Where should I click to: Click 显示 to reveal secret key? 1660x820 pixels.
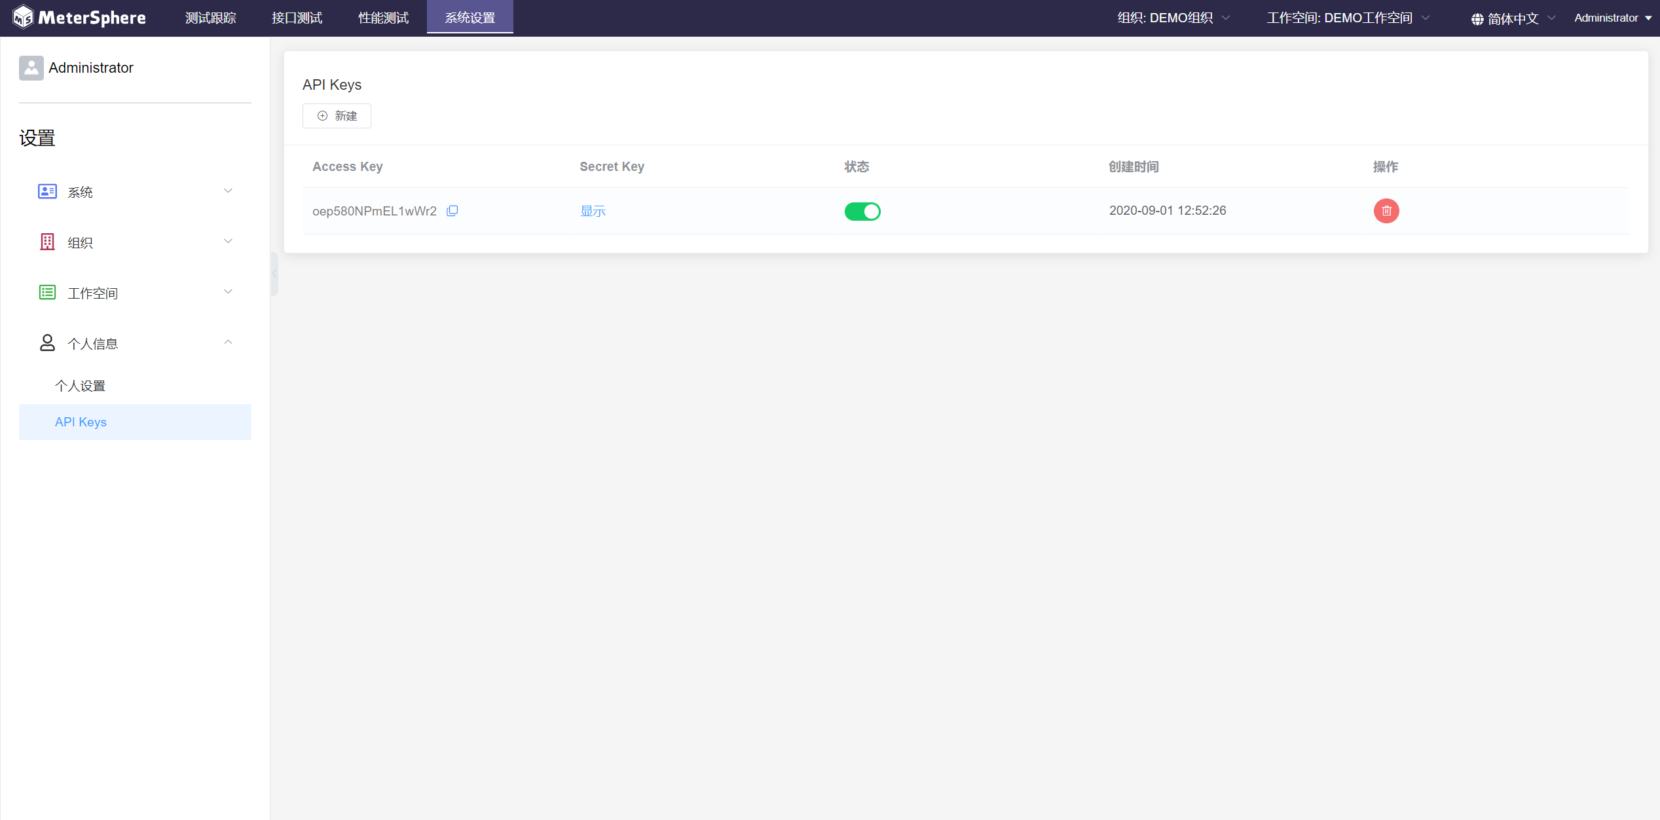(593, 211)
